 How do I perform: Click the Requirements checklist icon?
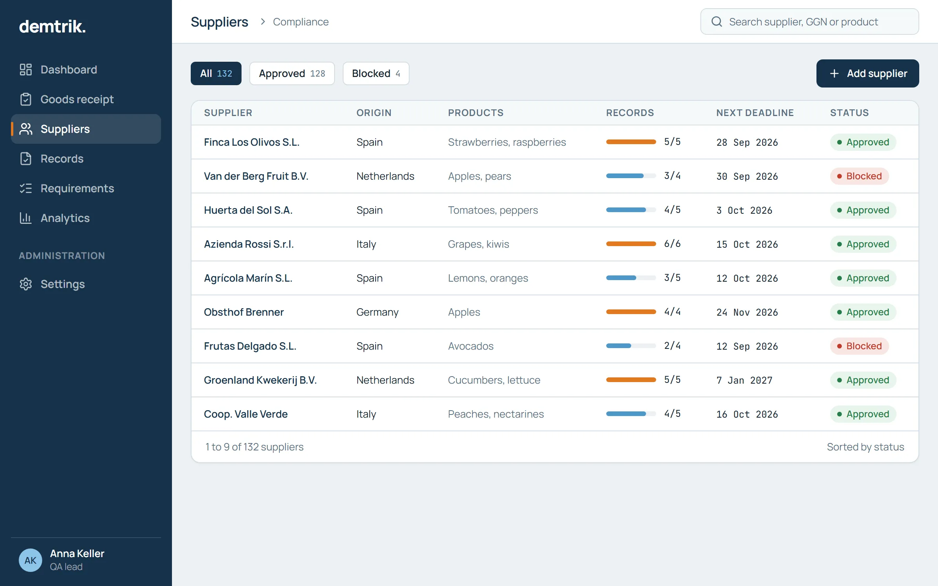[x=26, y=188]
